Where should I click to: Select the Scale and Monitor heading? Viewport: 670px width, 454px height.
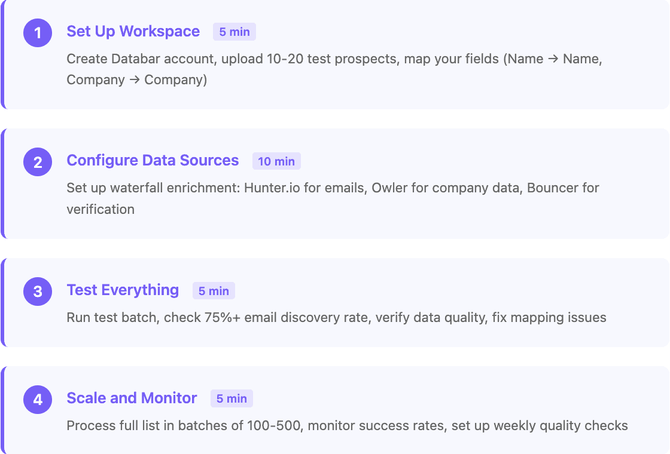tap(132, 398)
